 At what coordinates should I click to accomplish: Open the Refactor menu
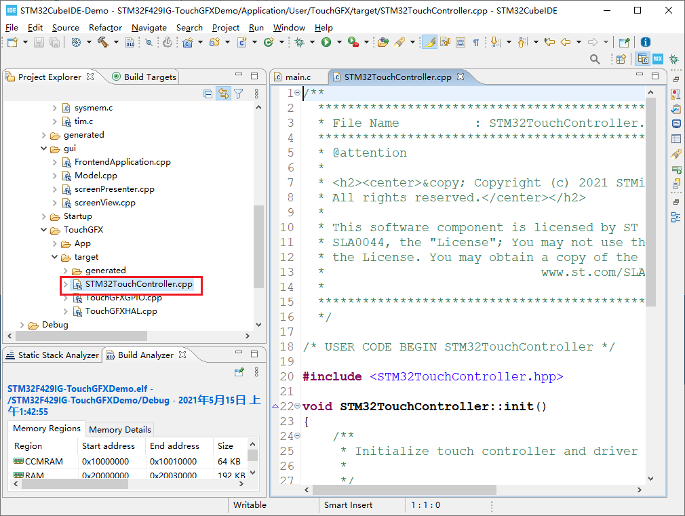(105, 27)
